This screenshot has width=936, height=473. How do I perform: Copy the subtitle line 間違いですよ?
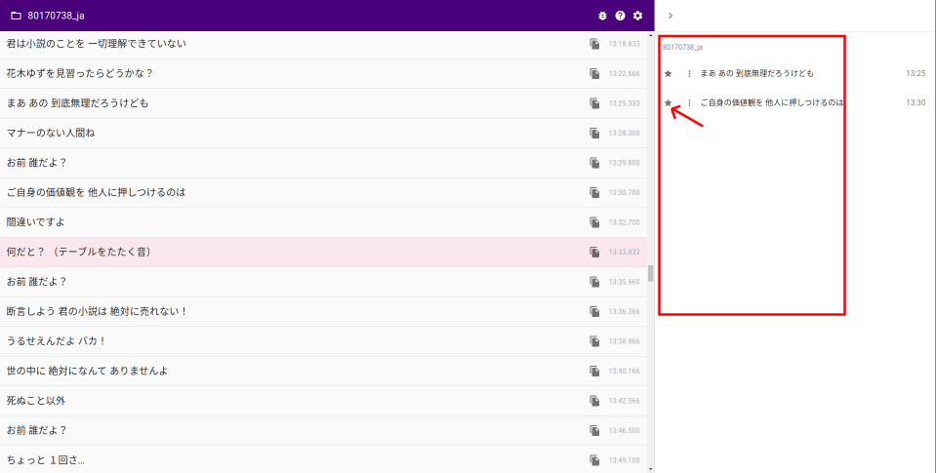[594, 222]
